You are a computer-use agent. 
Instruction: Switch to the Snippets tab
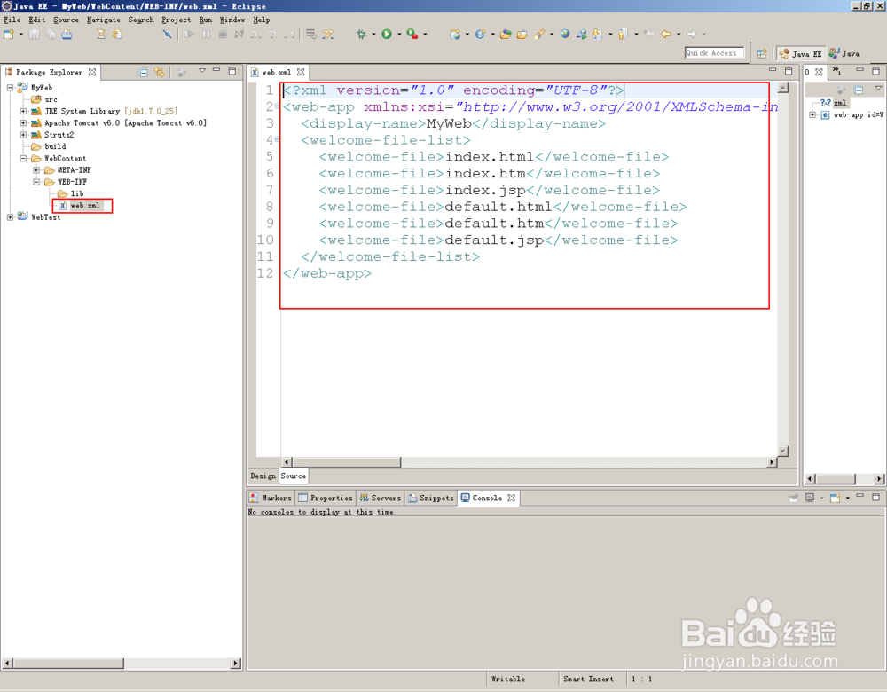431,498
